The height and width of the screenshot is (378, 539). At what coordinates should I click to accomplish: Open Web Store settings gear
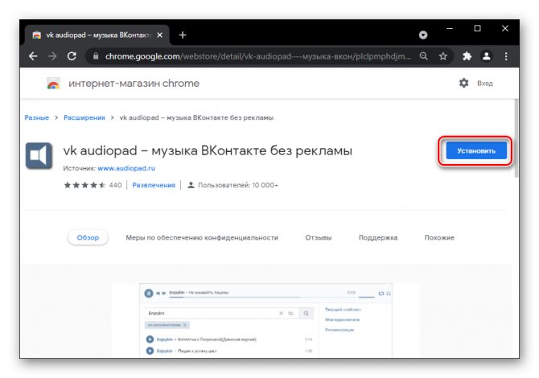(x=463, y=84)
